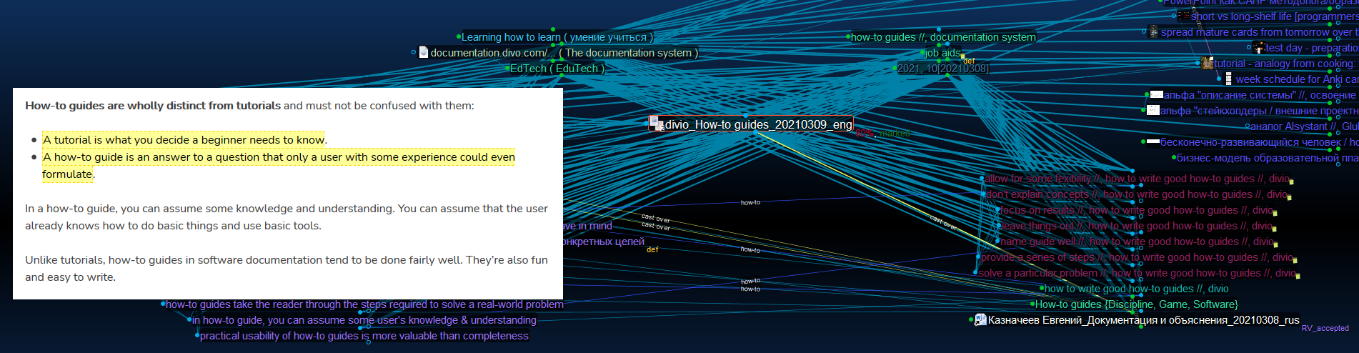Open бизнес-модель образовательной thought
This screenshot has height=353, width=1359.
point(1268,158)
